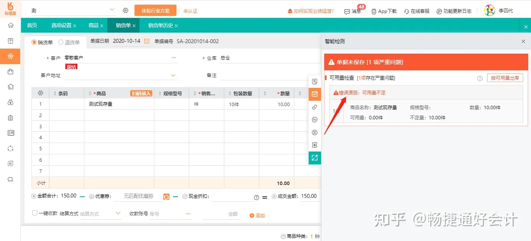Image resolution: width=531 pixels, height=241 pixels.
Task: Click the 备注 input field
Action: click(268, 75)
